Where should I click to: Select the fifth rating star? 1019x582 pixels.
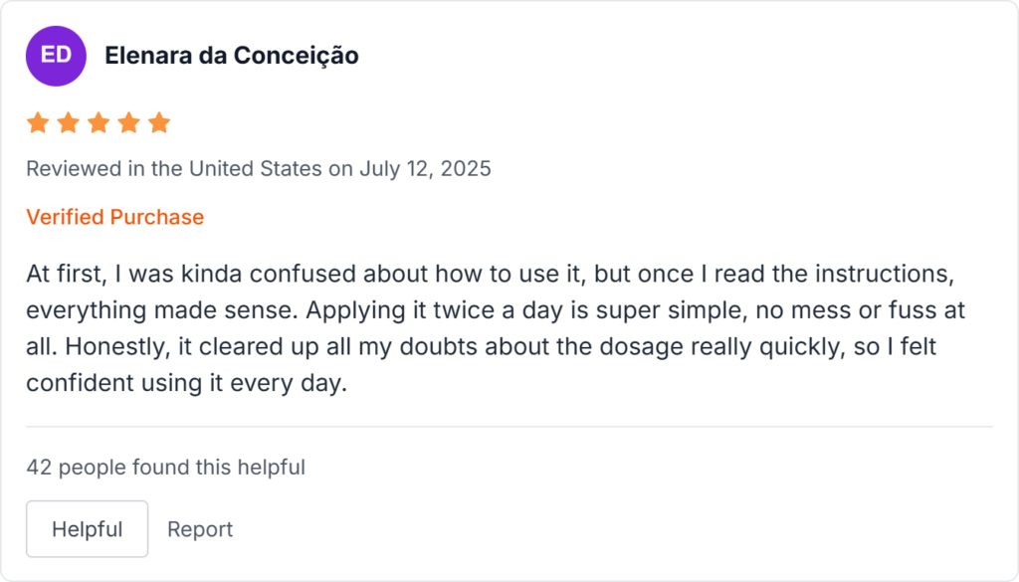[159, 123]
